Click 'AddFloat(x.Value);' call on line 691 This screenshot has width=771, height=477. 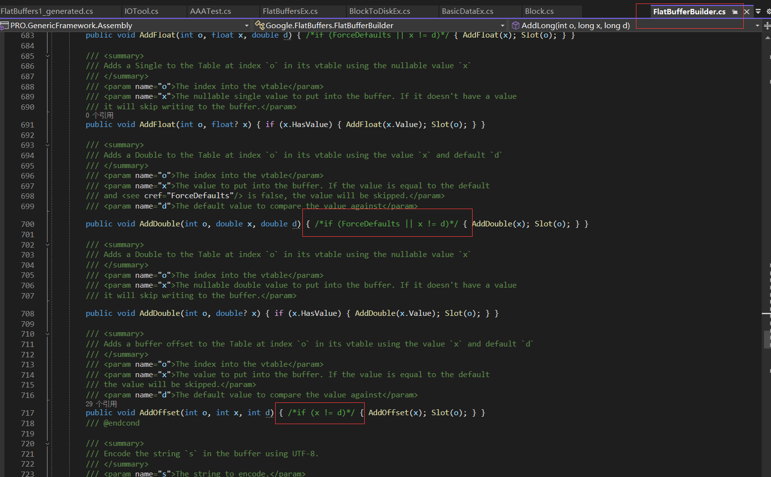click(x=386, y=125)
